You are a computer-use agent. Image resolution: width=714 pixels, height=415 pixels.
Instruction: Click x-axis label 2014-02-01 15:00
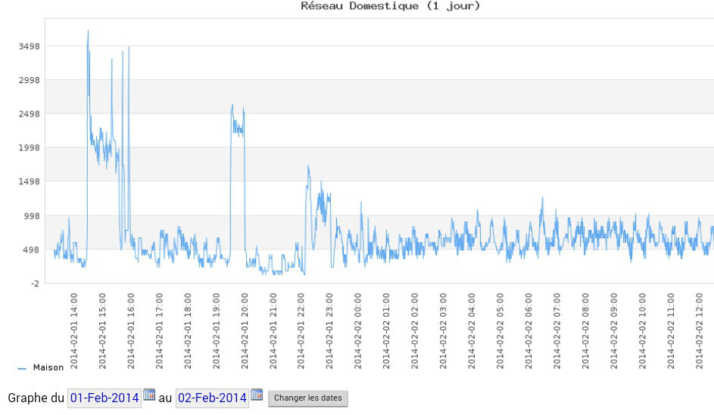102,331
